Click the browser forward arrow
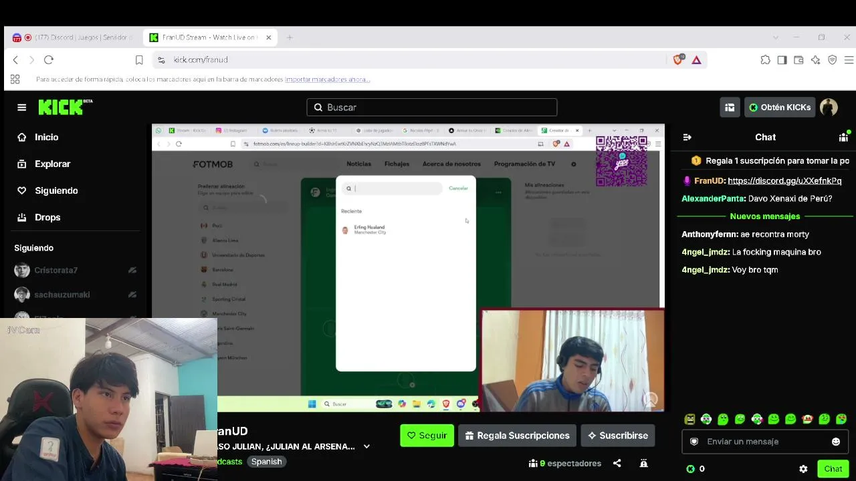856x481 pixels. pyautogui.click(x=31, y=60)
